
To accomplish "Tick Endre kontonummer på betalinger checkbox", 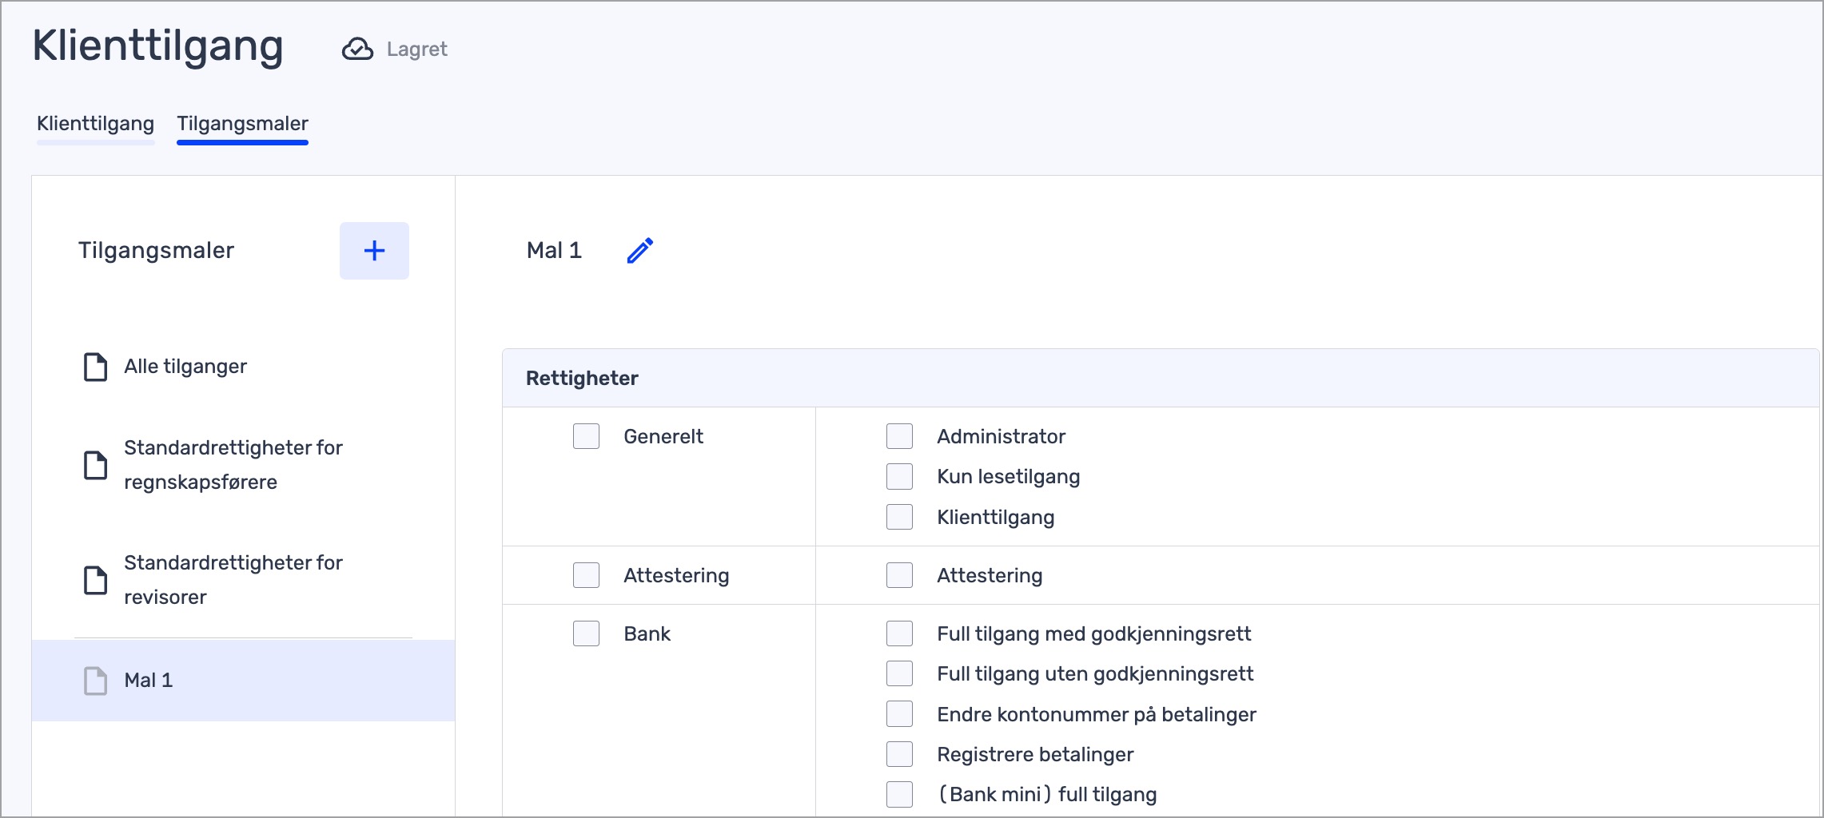I will coord(899,714).
